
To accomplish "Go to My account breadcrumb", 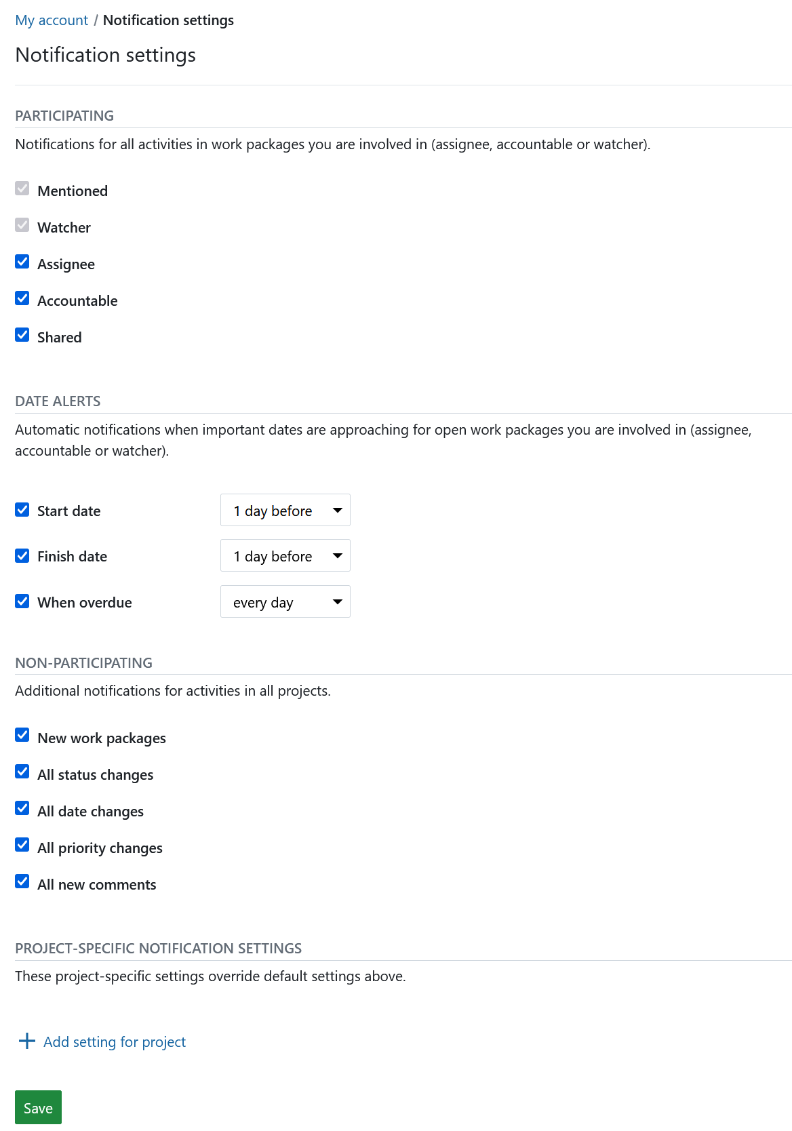I will pyautogui.click(x=52, y=20).
